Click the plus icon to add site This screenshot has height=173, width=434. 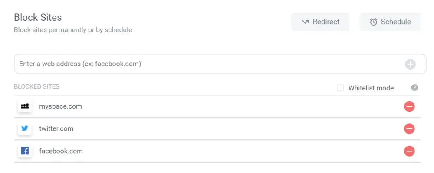coord(411,64)
